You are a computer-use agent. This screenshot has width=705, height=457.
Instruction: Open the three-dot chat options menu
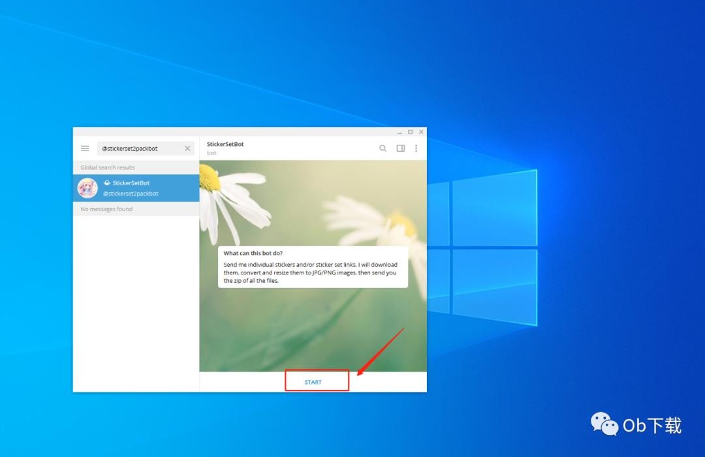[416, 149]
